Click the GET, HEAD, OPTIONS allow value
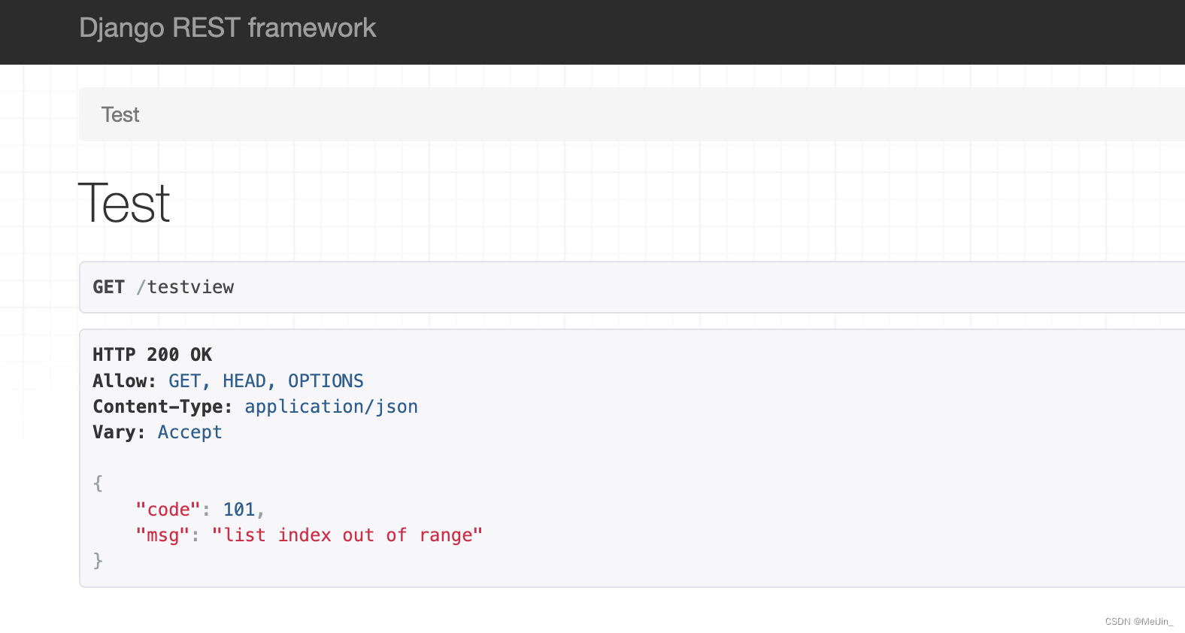 266,381
